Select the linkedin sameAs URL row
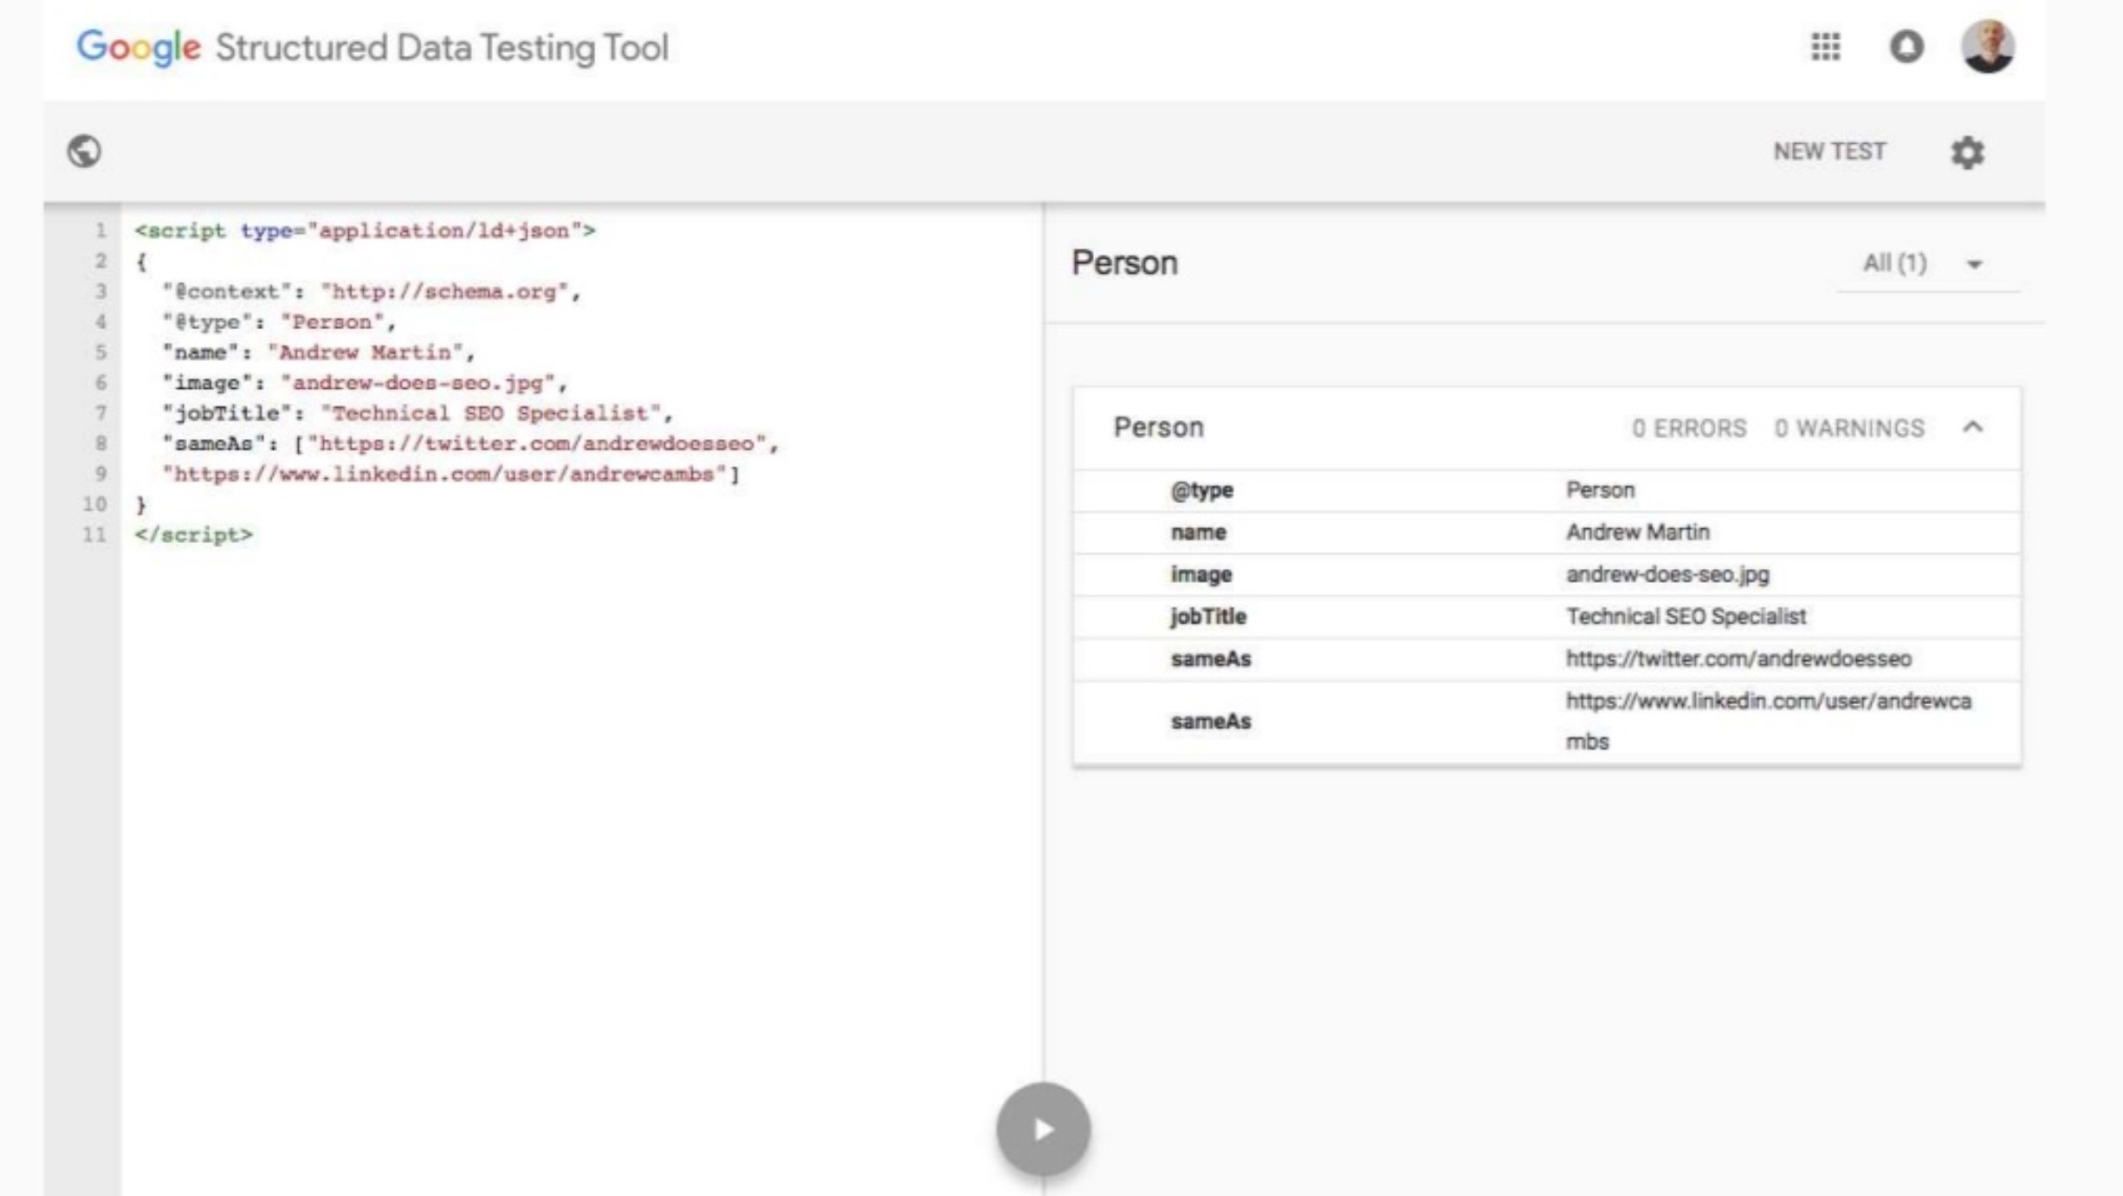 (x=1767, y=721)
